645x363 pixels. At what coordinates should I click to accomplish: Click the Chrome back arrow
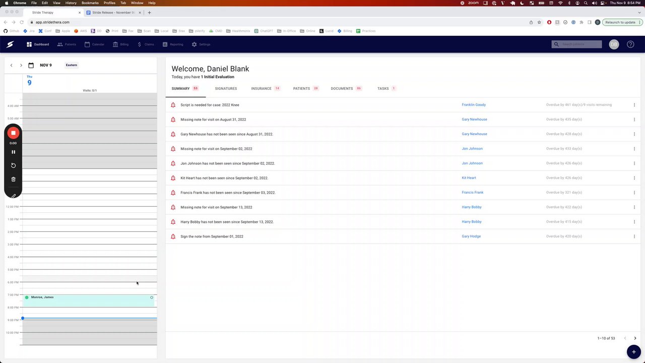[x=6, y=22]
